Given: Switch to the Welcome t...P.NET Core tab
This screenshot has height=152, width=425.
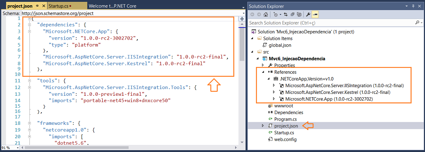Looking at the screenshot, I should (112, 6).
